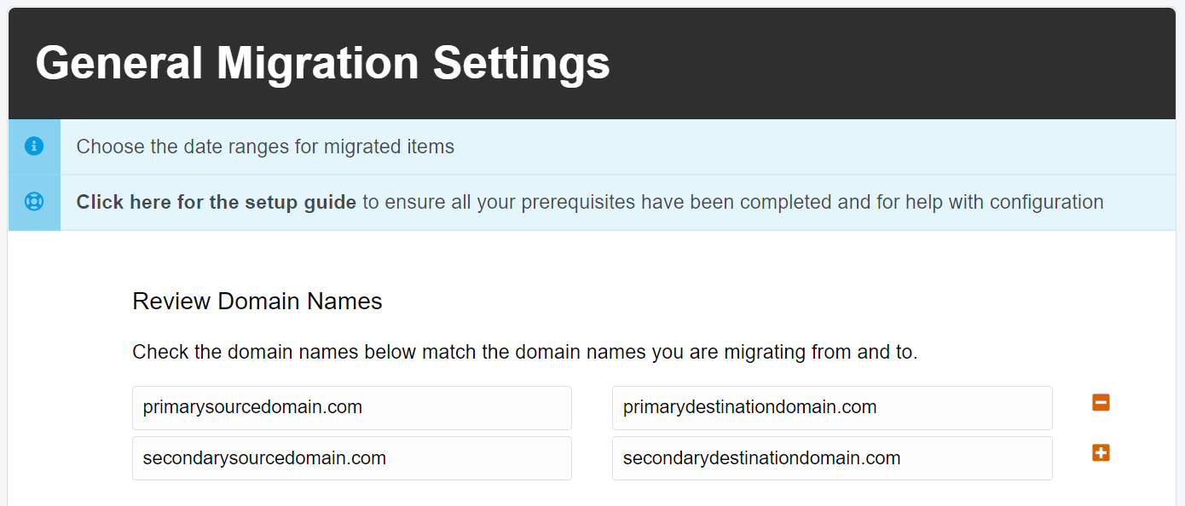Select the light blue cell behind info icon
The width and height of the screenshot is (1185, 506).
34,147
